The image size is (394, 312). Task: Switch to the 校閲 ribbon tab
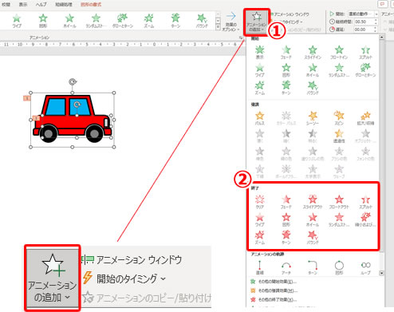click(6, 4)
